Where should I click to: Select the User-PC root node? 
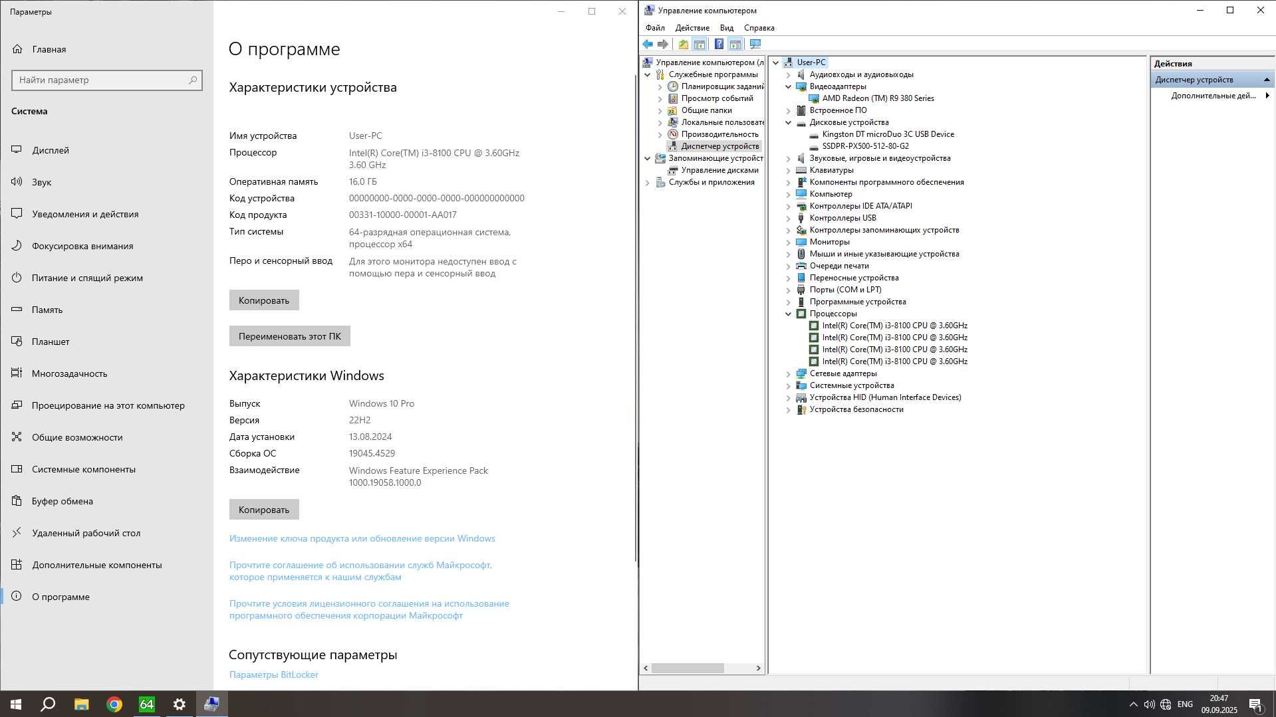[x=811, y=62]
